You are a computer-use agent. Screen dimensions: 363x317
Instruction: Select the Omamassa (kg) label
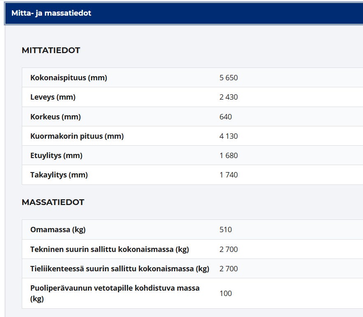tap(58, 230)
